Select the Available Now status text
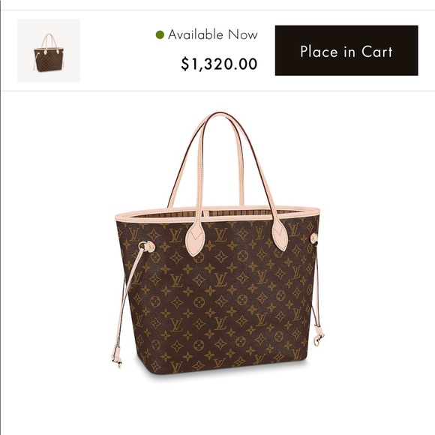The width and height of the screenshot is (435, 435). pos(213,34)
